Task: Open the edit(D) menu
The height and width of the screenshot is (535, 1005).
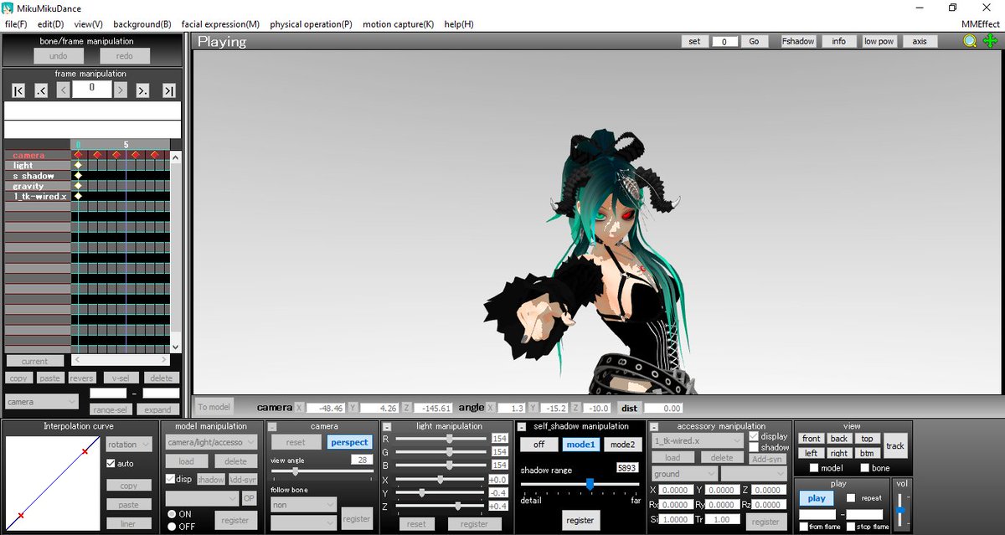Action: tap(50, 24)
